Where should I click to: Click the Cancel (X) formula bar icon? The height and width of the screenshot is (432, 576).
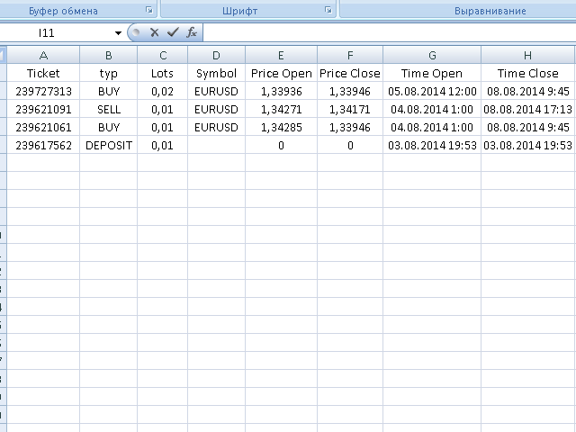(154, 32)
